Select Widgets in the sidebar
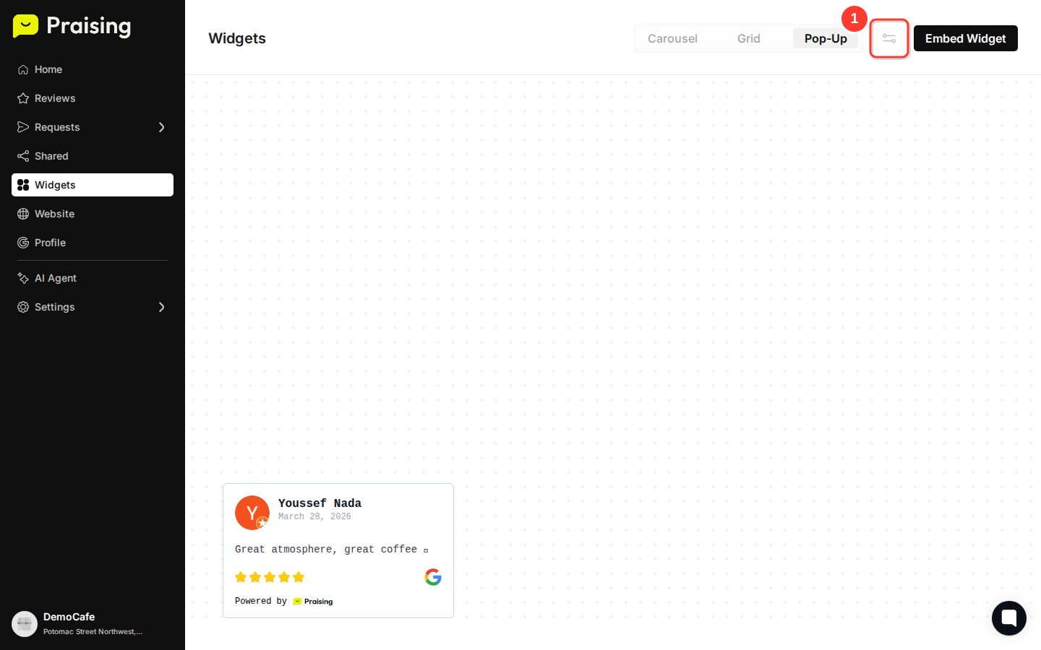 pos(93,185)
